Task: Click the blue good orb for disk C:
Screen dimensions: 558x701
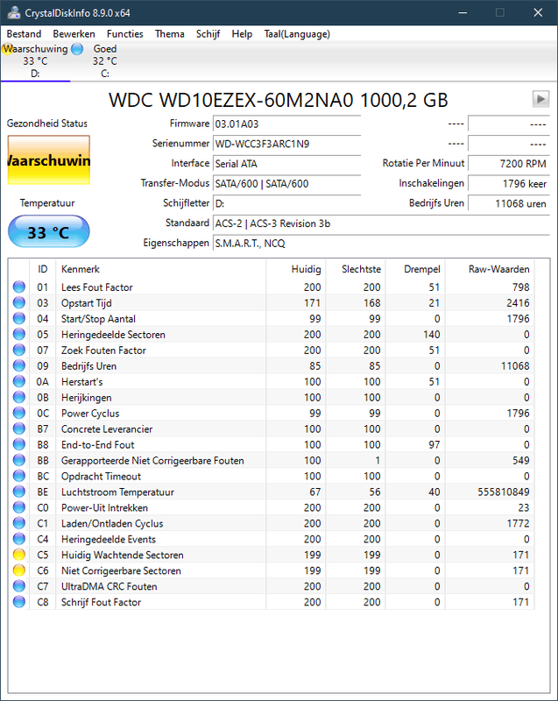Action: tap(77, 49)
